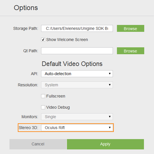Image resolution: width=154 pixels, height=154 pixels.
Task: Click Browse next to Qt Path
Action: (x=130, y=51)
